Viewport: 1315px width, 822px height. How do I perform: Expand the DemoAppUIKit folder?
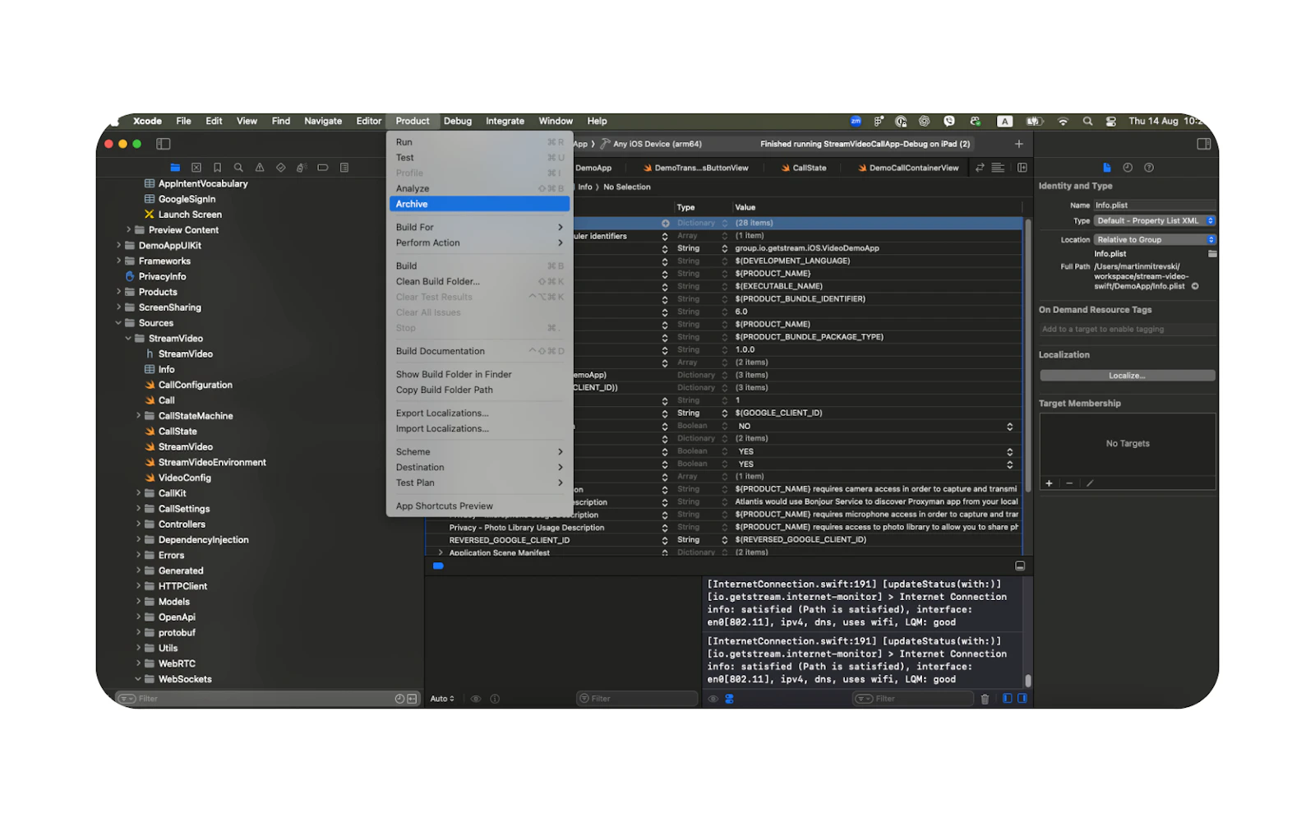click(x=118, y=246)
